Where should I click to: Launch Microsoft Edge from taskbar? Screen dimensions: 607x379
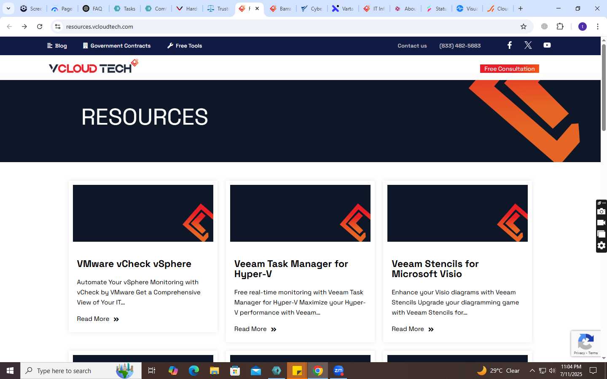(x=193, y=371)
